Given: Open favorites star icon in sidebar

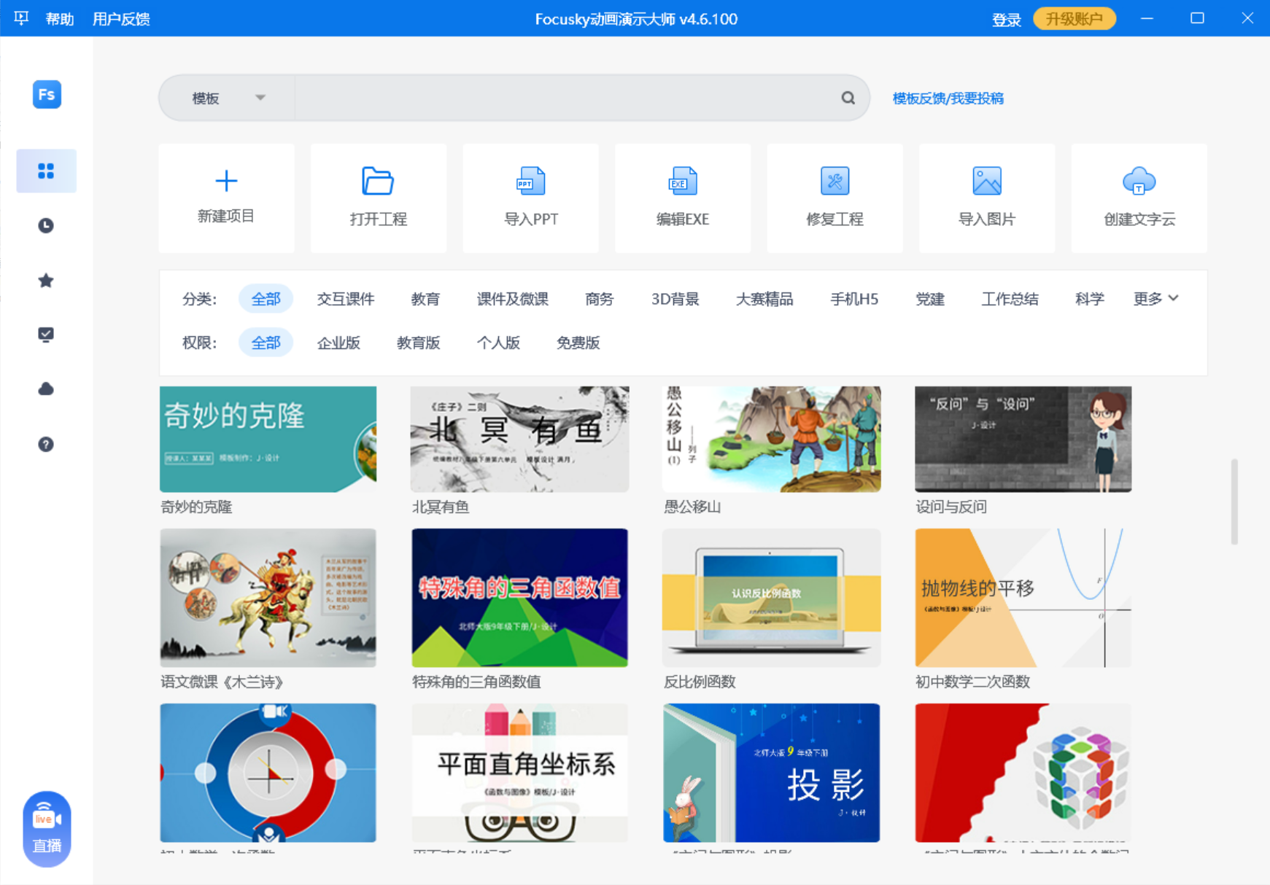Looking at the screenshot, I should pyautogui.click(x=46, y=280).
